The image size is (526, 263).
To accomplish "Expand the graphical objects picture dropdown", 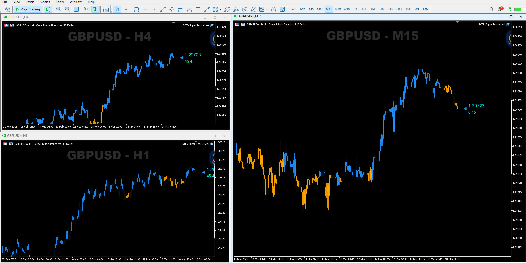I will 267,9.
